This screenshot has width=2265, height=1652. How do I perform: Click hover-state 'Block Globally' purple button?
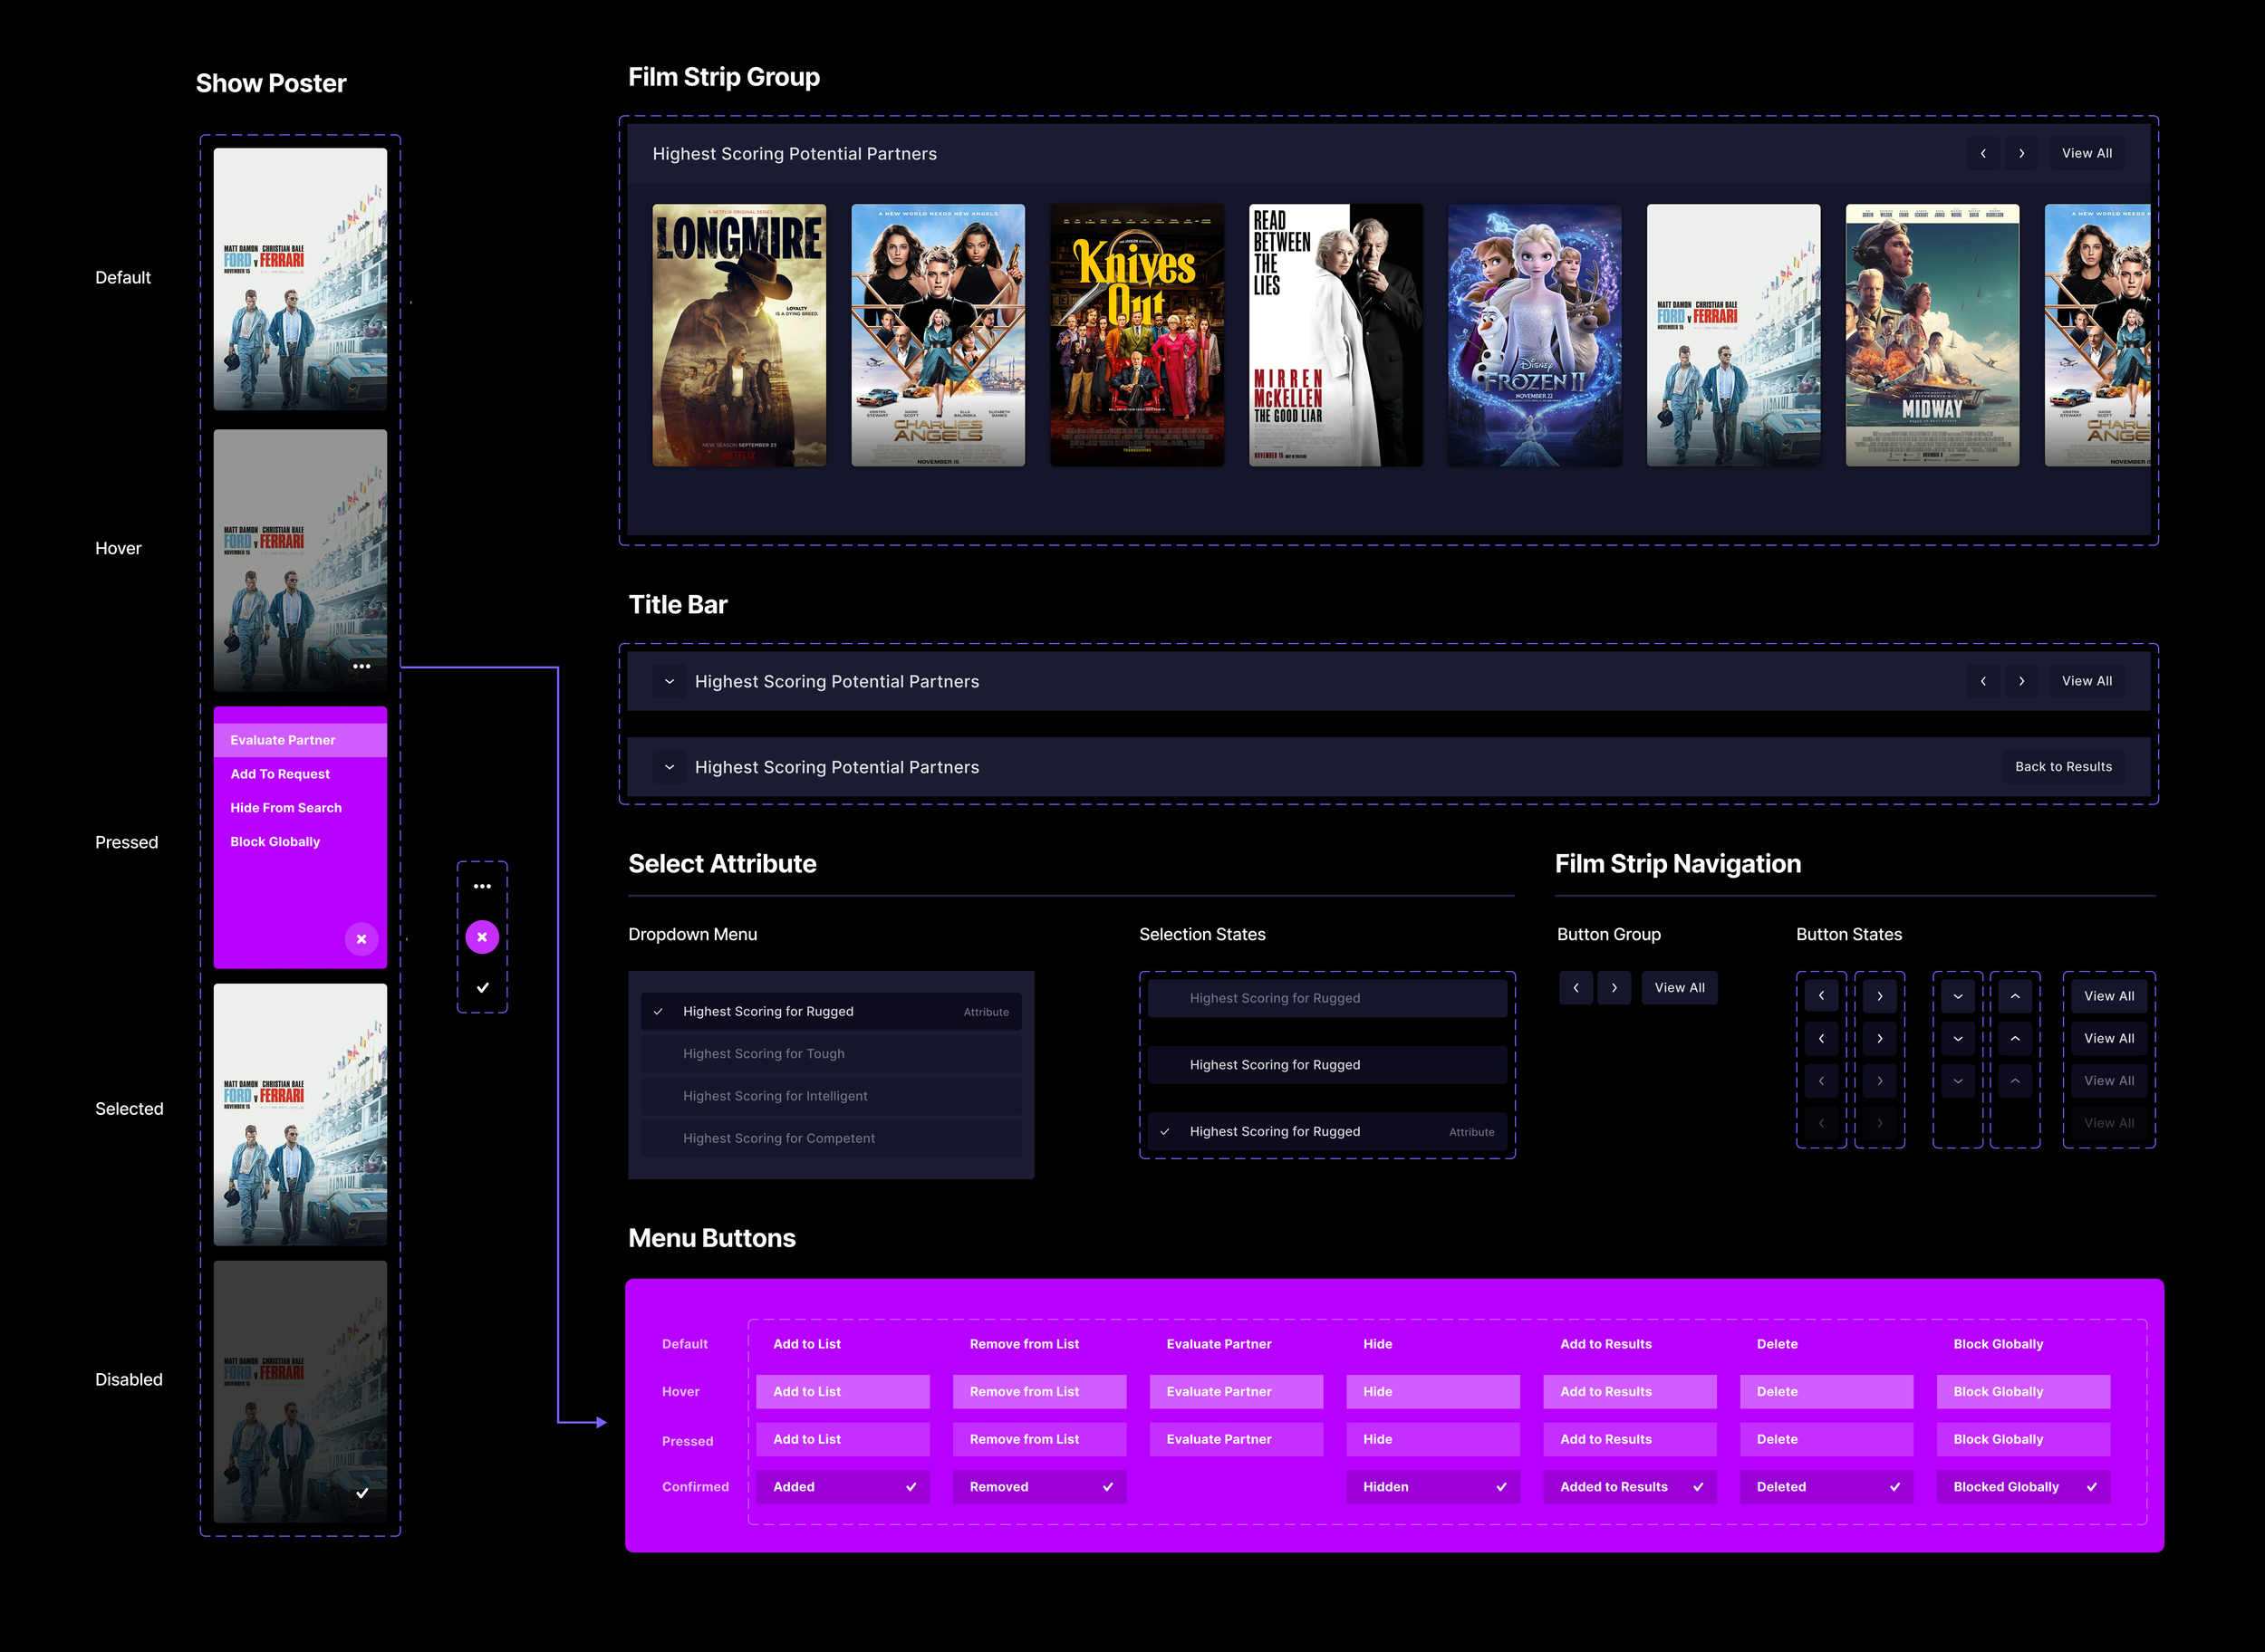pyautogui.click(x=2023, y=1391)
